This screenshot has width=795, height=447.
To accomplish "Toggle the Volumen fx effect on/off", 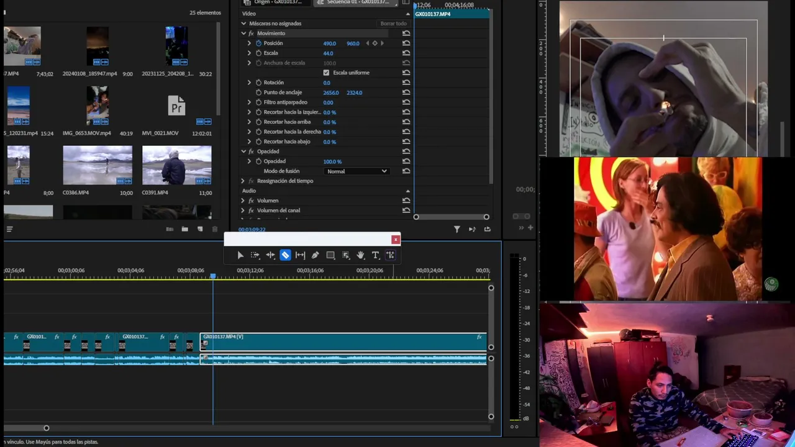I will pos(251,201).
